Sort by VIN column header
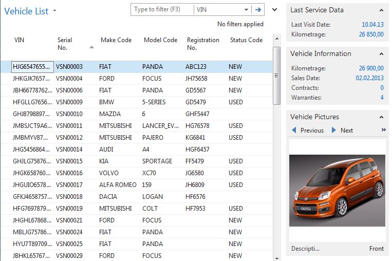The width and height of the screenshot is (392, 261). point(19,40)
